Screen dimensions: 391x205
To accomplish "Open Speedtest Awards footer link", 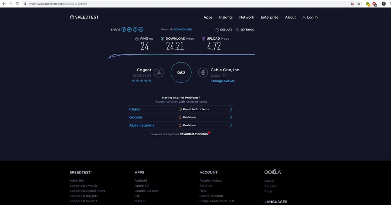I will click(84, 186).
